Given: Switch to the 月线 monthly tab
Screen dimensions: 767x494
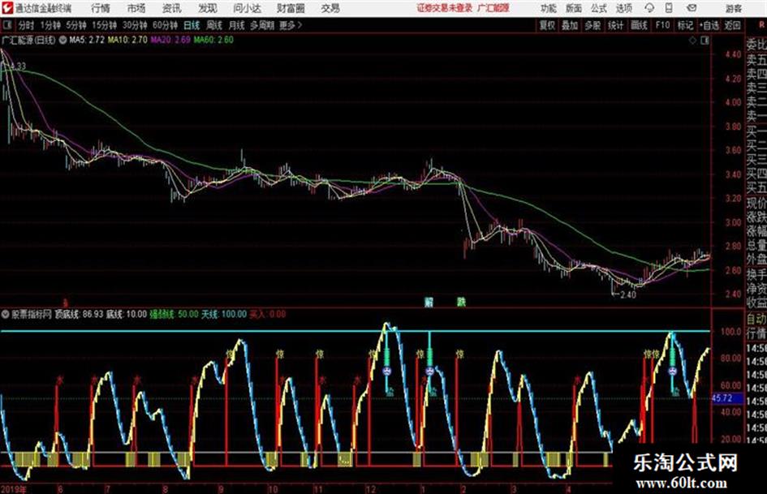Looking at the screenshot, I should [x=237, y=25].
